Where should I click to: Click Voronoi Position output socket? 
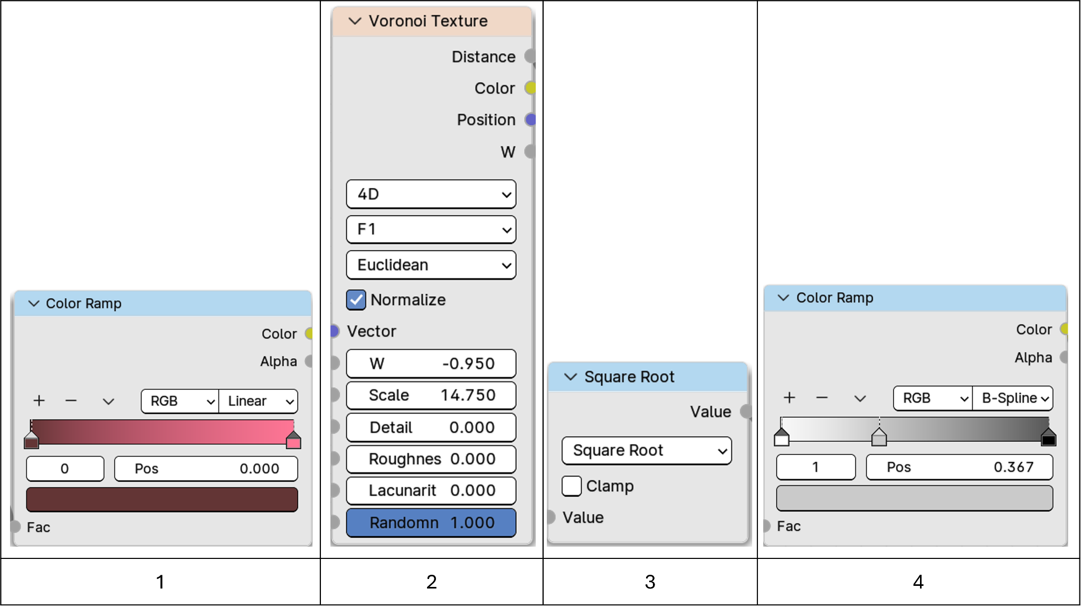(x=530, y=120)
